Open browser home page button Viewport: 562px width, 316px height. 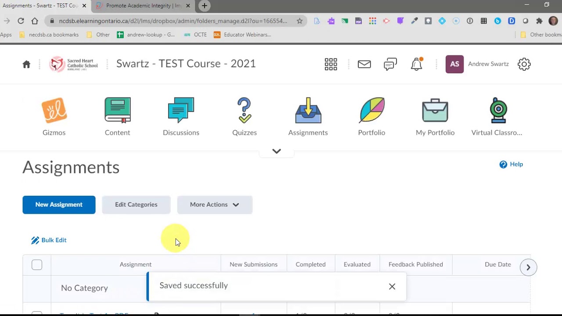pos(35,21)
